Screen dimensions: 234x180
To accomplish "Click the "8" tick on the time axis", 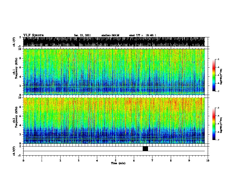I will click(x=171, y=161).
